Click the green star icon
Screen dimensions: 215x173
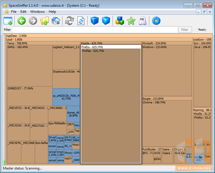point(131,21)
